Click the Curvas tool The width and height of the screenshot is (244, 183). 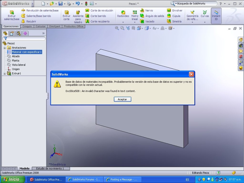(205, 14)
